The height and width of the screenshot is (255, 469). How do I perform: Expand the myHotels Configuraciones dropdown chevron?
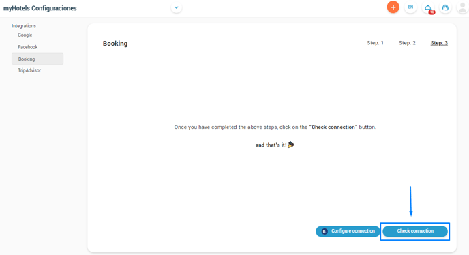point(177,7)
